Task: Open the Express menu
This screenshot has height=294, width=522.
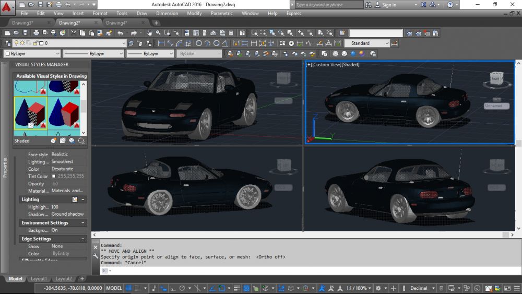Action: click(293, 14)
